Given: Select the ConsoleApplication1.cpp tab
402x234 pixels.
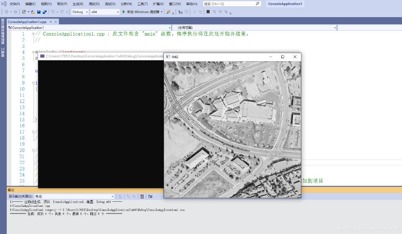Looking at the screenshot, I should 27,22.
